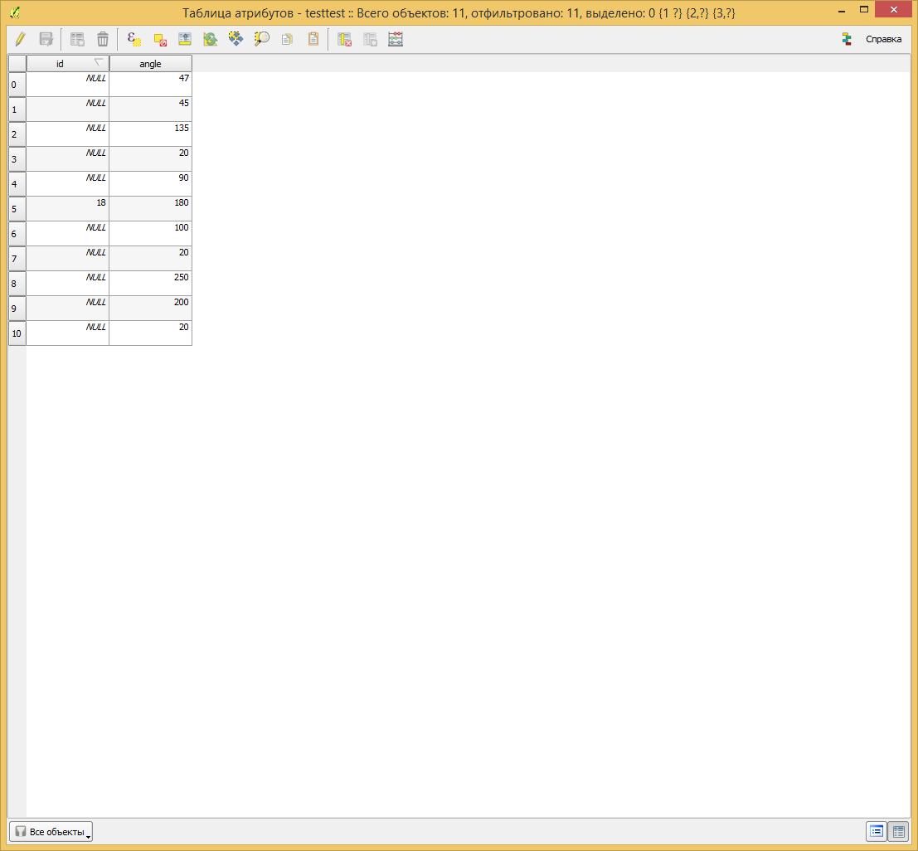Click the Invert selection icon
918x851 pixels.
(x=210, y=39)
